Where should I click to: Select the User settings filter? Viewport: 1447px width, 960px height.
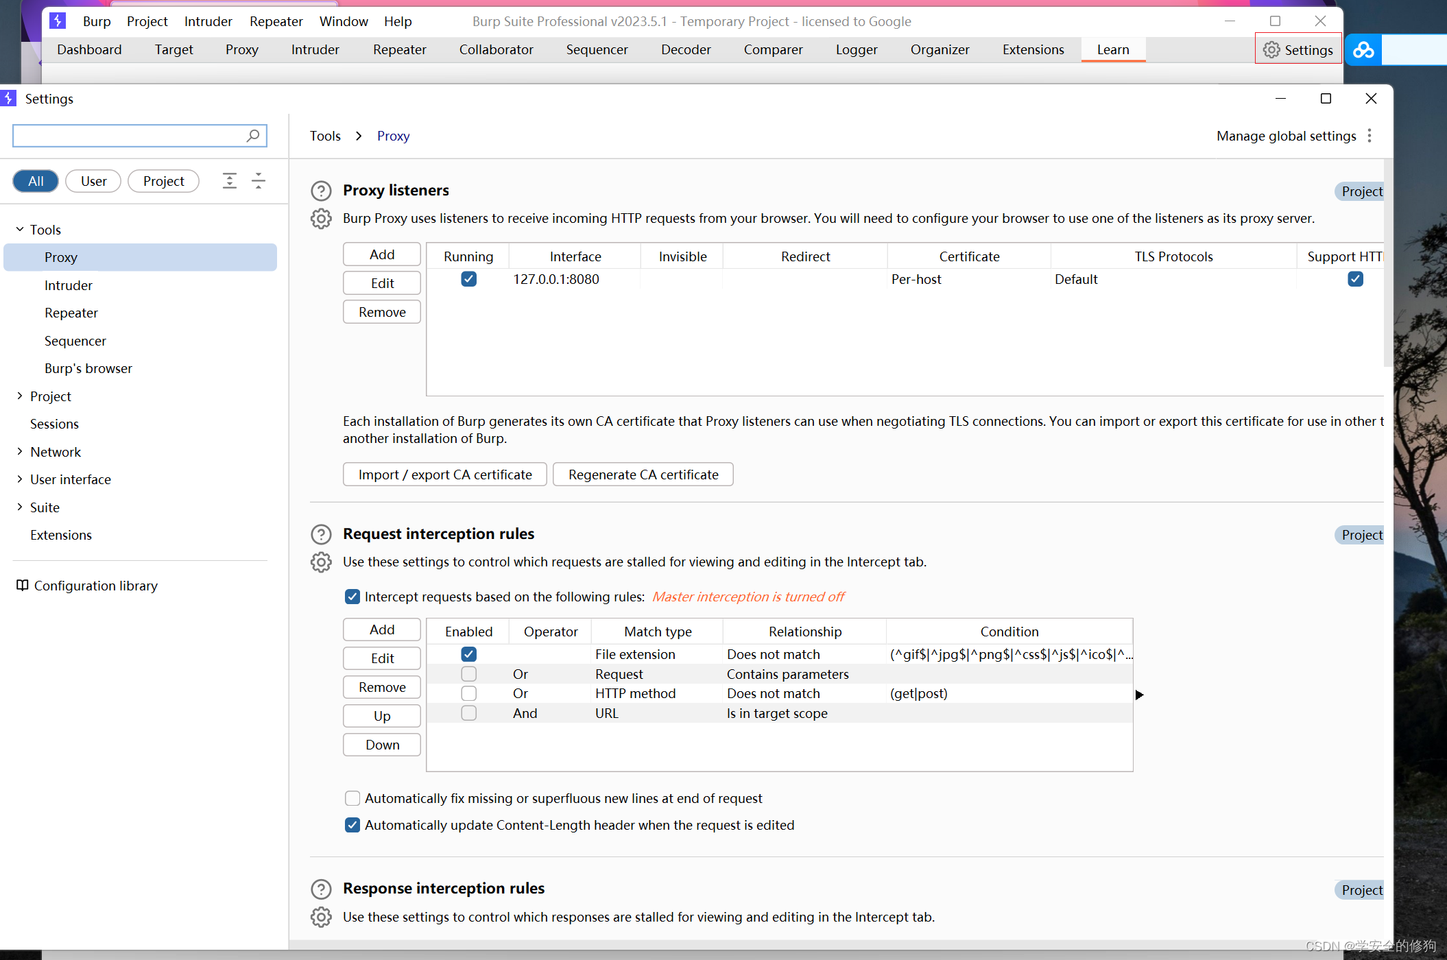click(93, 181)
